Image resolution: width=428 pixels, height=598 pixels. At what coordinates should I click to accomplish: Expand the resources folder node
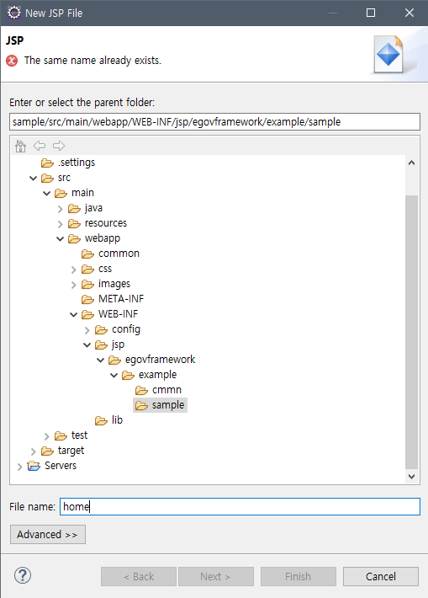(x=61, y=224)
